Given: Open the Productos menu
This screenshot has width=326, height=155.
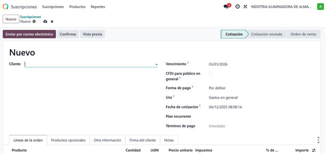Looking at the screenshot, I should 77,7.
